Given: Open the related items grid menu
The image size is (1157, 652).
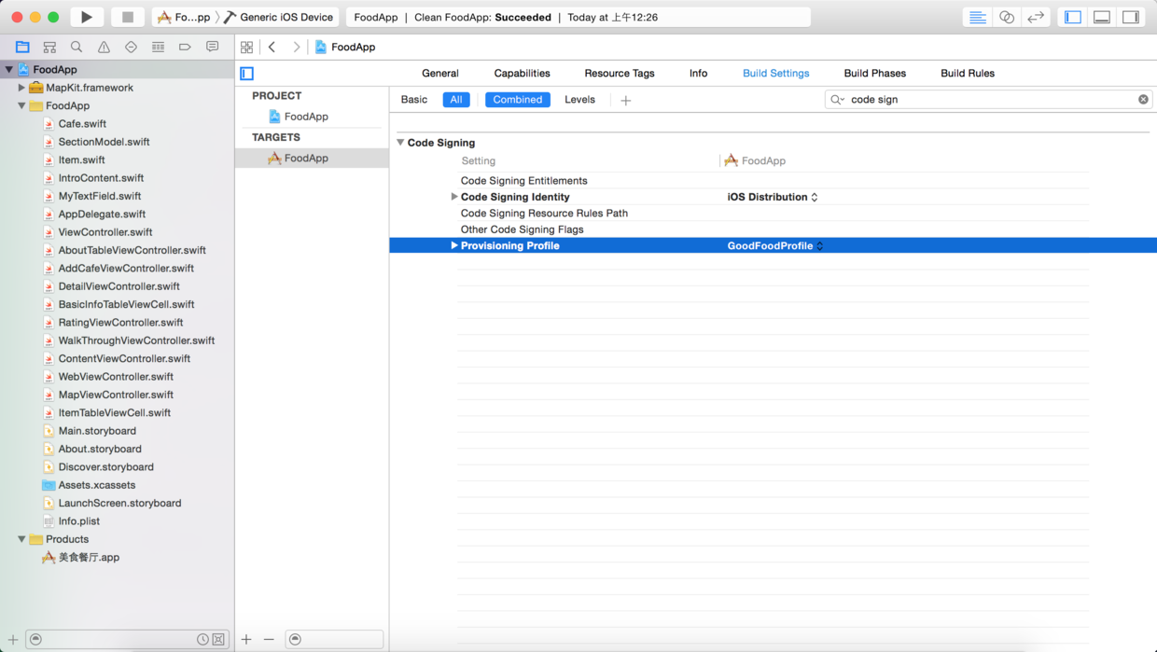Looking at the screenshot, I should click(x=246, y=47).
